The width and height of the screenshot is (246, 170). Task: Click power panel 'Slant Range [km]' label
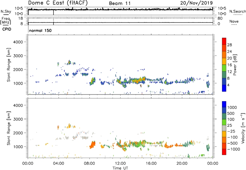[9, 65]
